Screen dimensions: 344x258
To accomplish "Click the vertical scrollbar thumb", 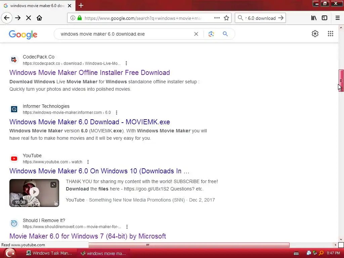I will click(341, 81).
